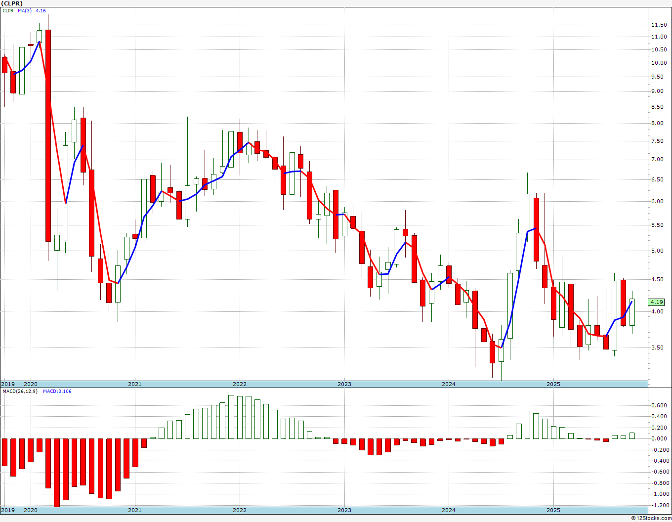Screen dimensions: 672x522
Task: Select the (CLPR) ticker title
Action: pyautogui.click(x=12, y=3)
